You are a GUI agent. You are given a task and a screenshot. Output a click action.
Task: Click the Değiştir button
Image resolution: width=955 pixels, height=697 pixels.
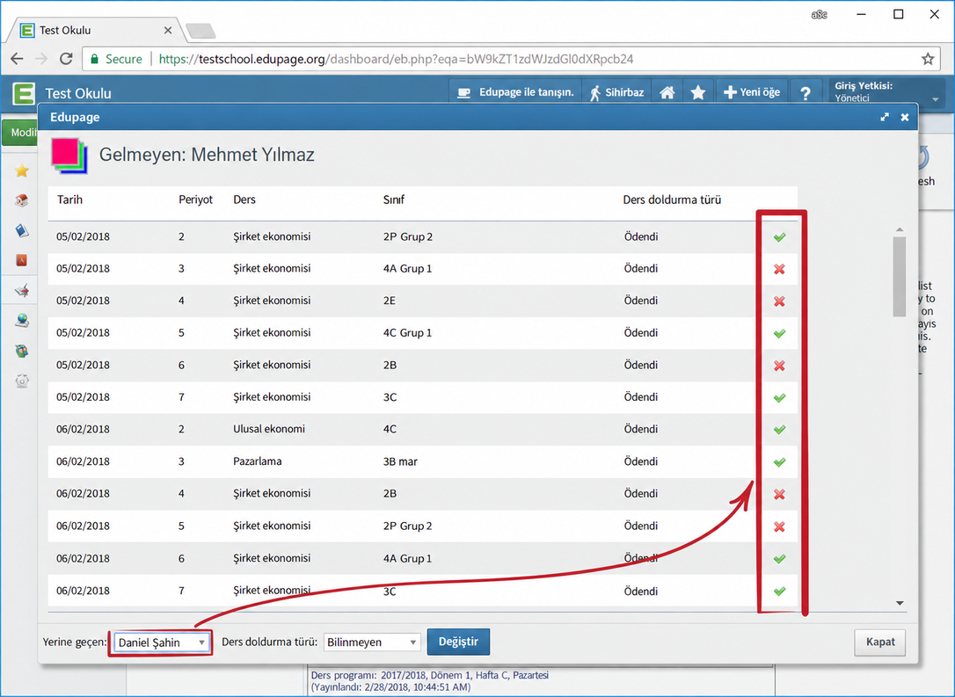click(458, 642)
